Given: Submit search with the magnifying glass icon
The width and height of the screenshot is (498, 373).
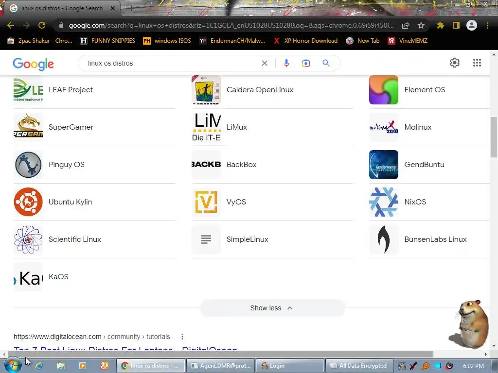Looking at the screenshot, I should [326, 63].
